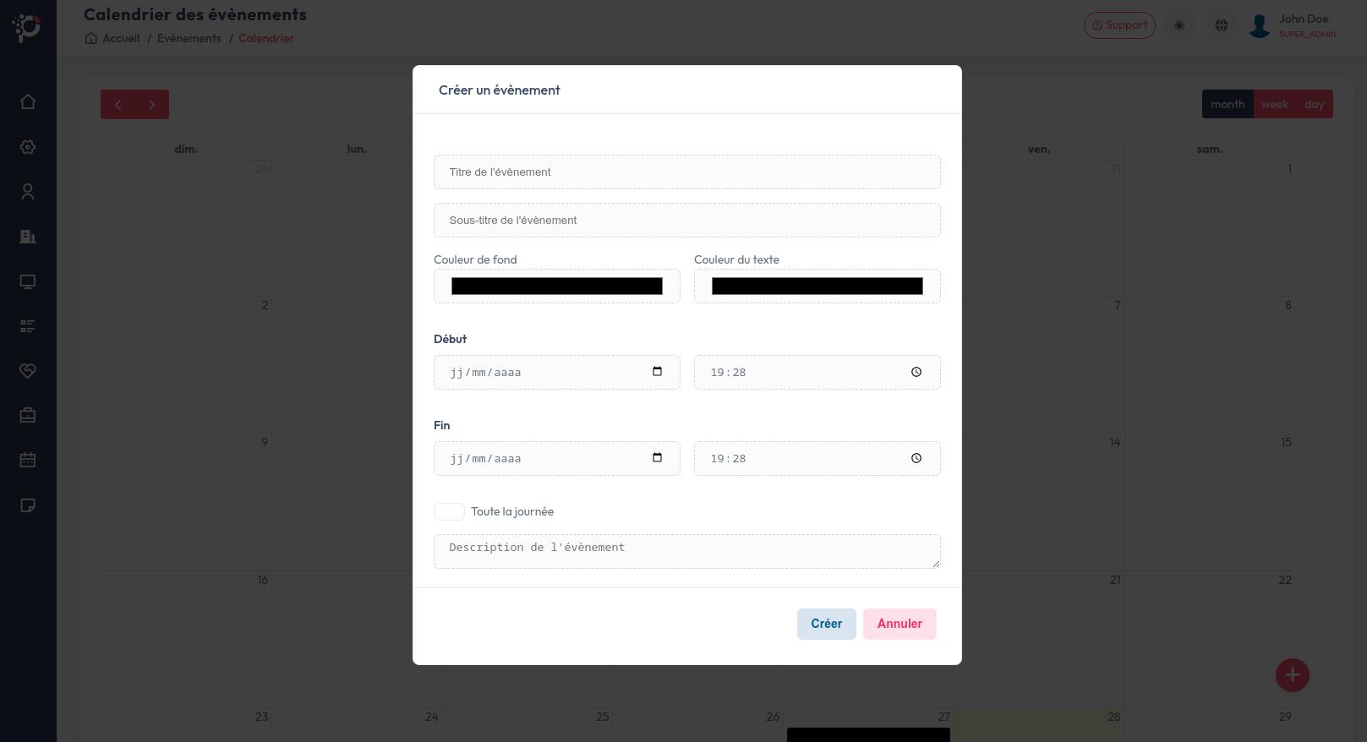The width and height of the screenshot is (1367, 742).
Task: Switch calendar to day view
Action: click(x=1315, y=104)
